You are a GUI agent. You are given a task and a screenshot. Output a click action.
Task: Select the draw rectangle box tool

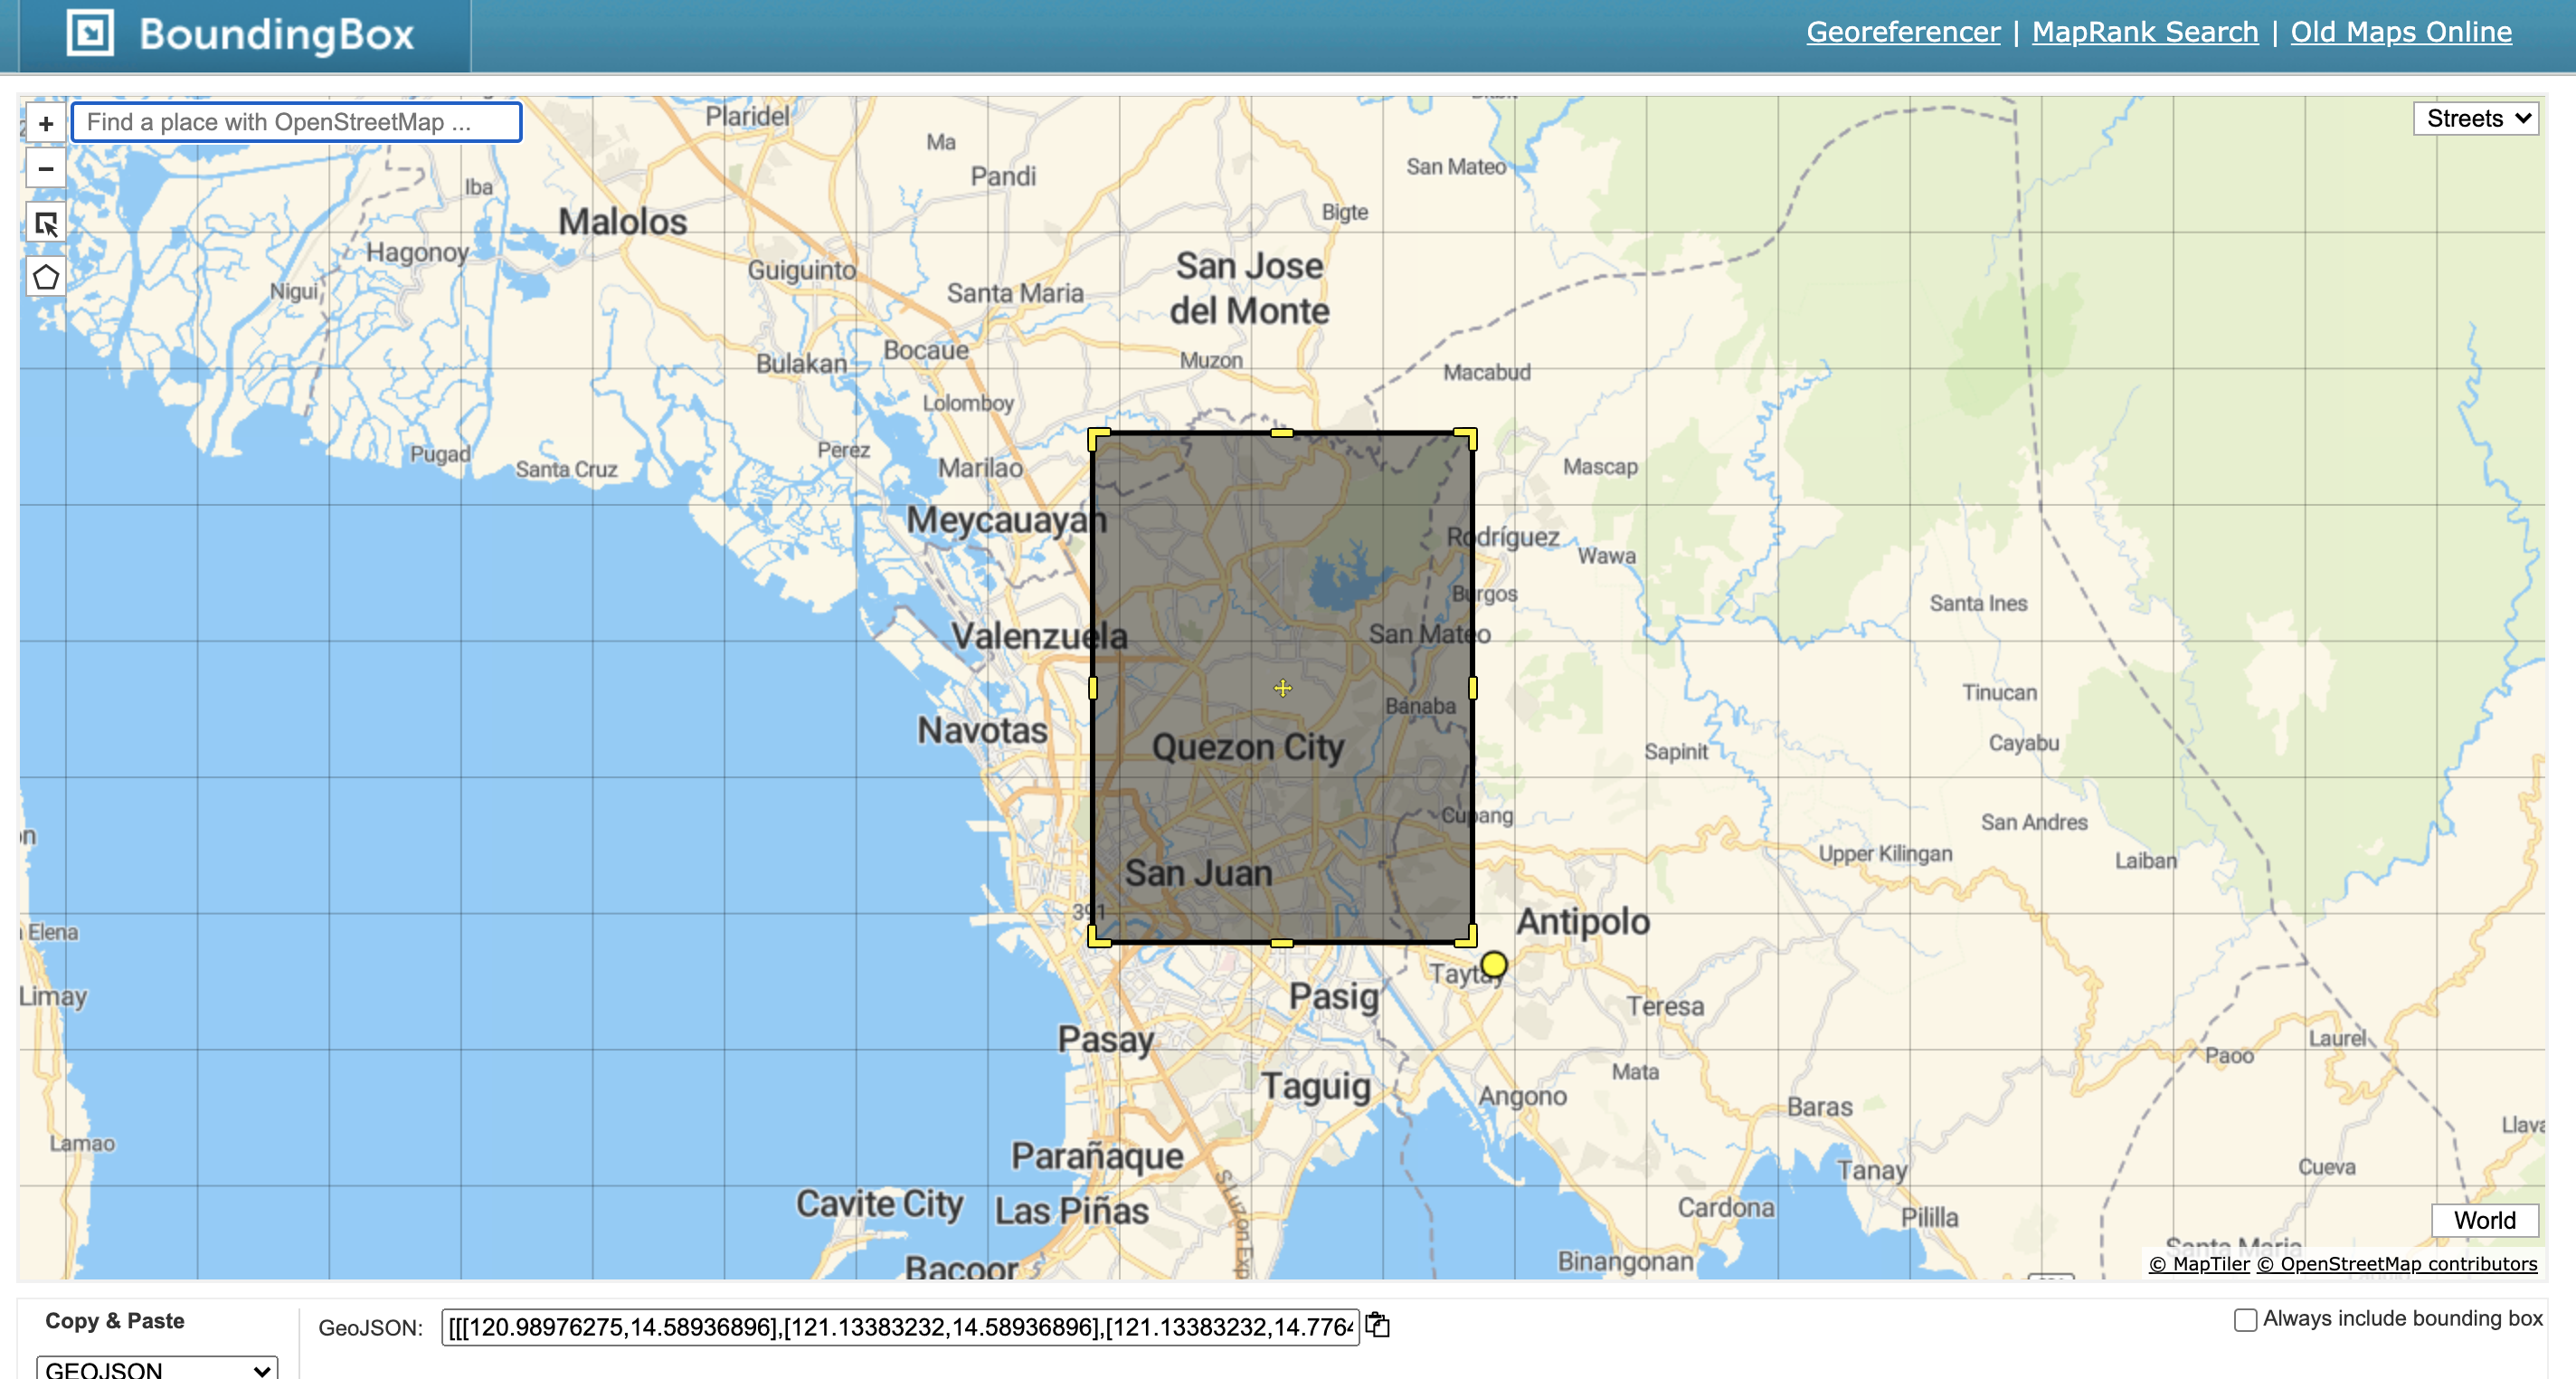coord(45,224)
